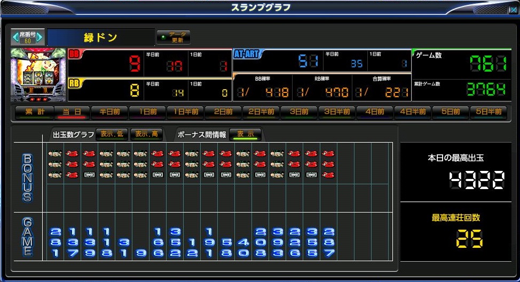
Task: Click the yellow RB badge icon
Action: pos(74,83)
